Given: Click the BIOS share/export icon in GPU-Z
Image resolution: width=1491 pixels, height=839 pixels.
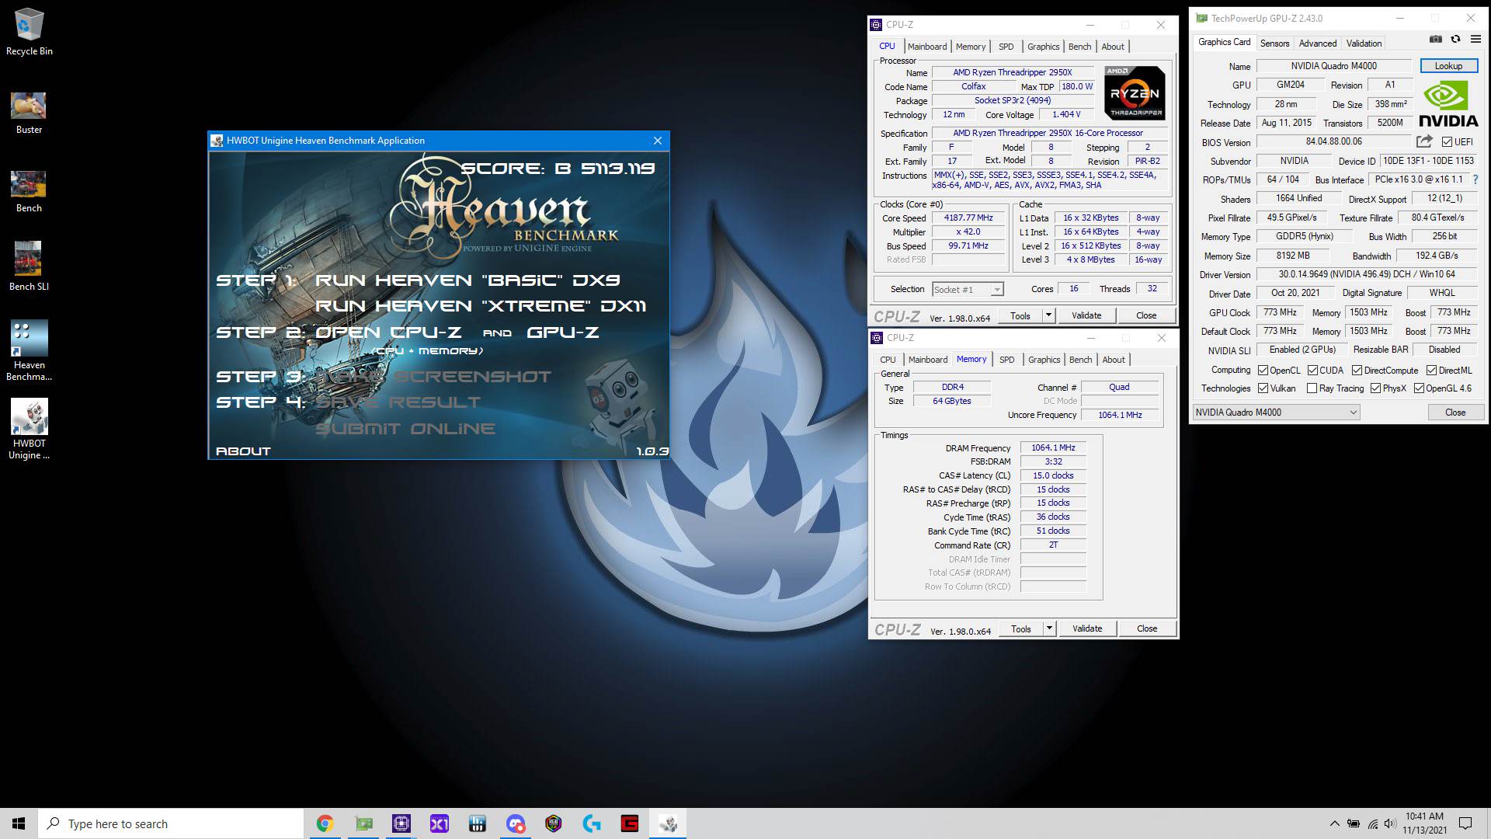Looking at the screenshot, I should click(x=1424, y=141).
